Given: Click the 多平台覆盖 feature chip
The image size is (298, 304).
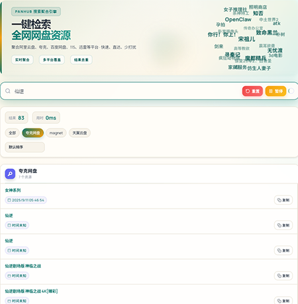Looking at the screenshot, I should (52, 60).
